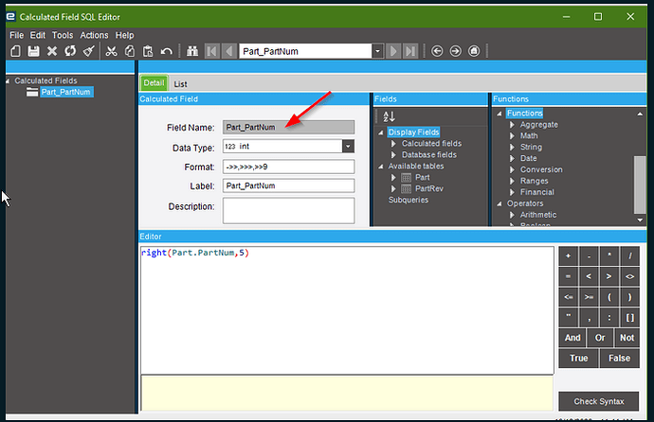Open the Edit menu
Viewport: 654px width, 422px height.
pos(38,35)
